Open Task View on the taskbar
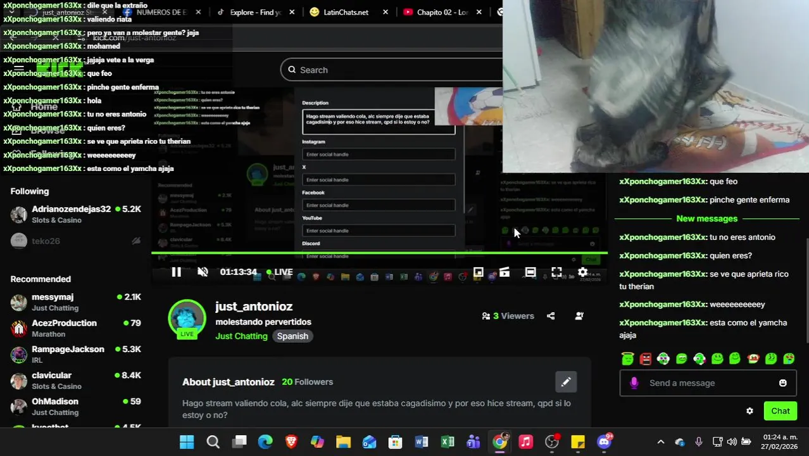809x456 pixels. (x=239, y=442)
